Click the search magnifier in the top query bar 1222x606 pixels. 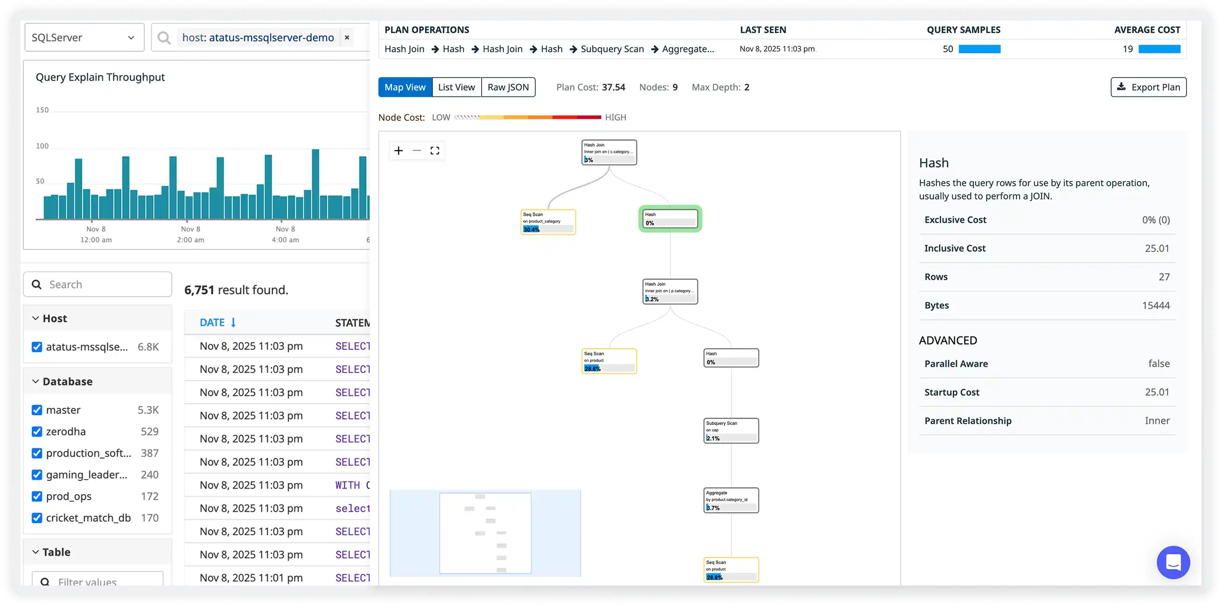(164, 37)
